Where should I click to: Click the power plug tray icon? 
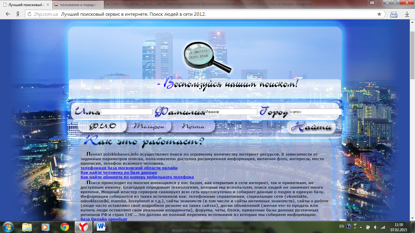pos(368,227)
